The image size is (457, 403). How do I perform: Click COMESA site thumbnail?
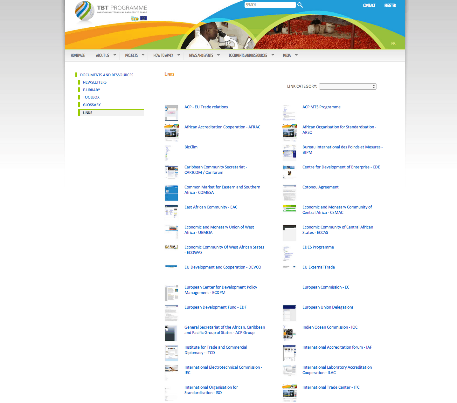(x=171, y=193)
